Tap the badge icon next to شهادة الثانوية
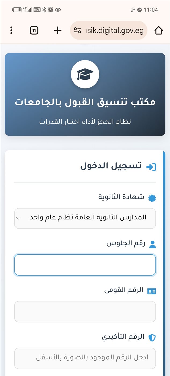Viewport: 170px width, 376px height. [152, 198]
